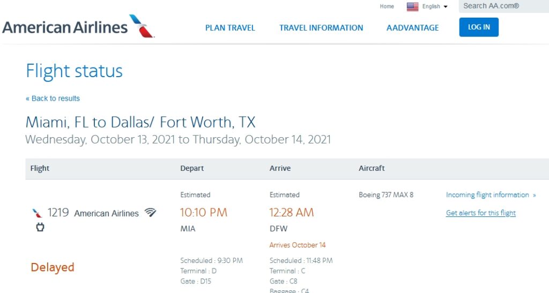Click the Delayed status label
This screenshot has width=549, height=293.
[53, 267]
